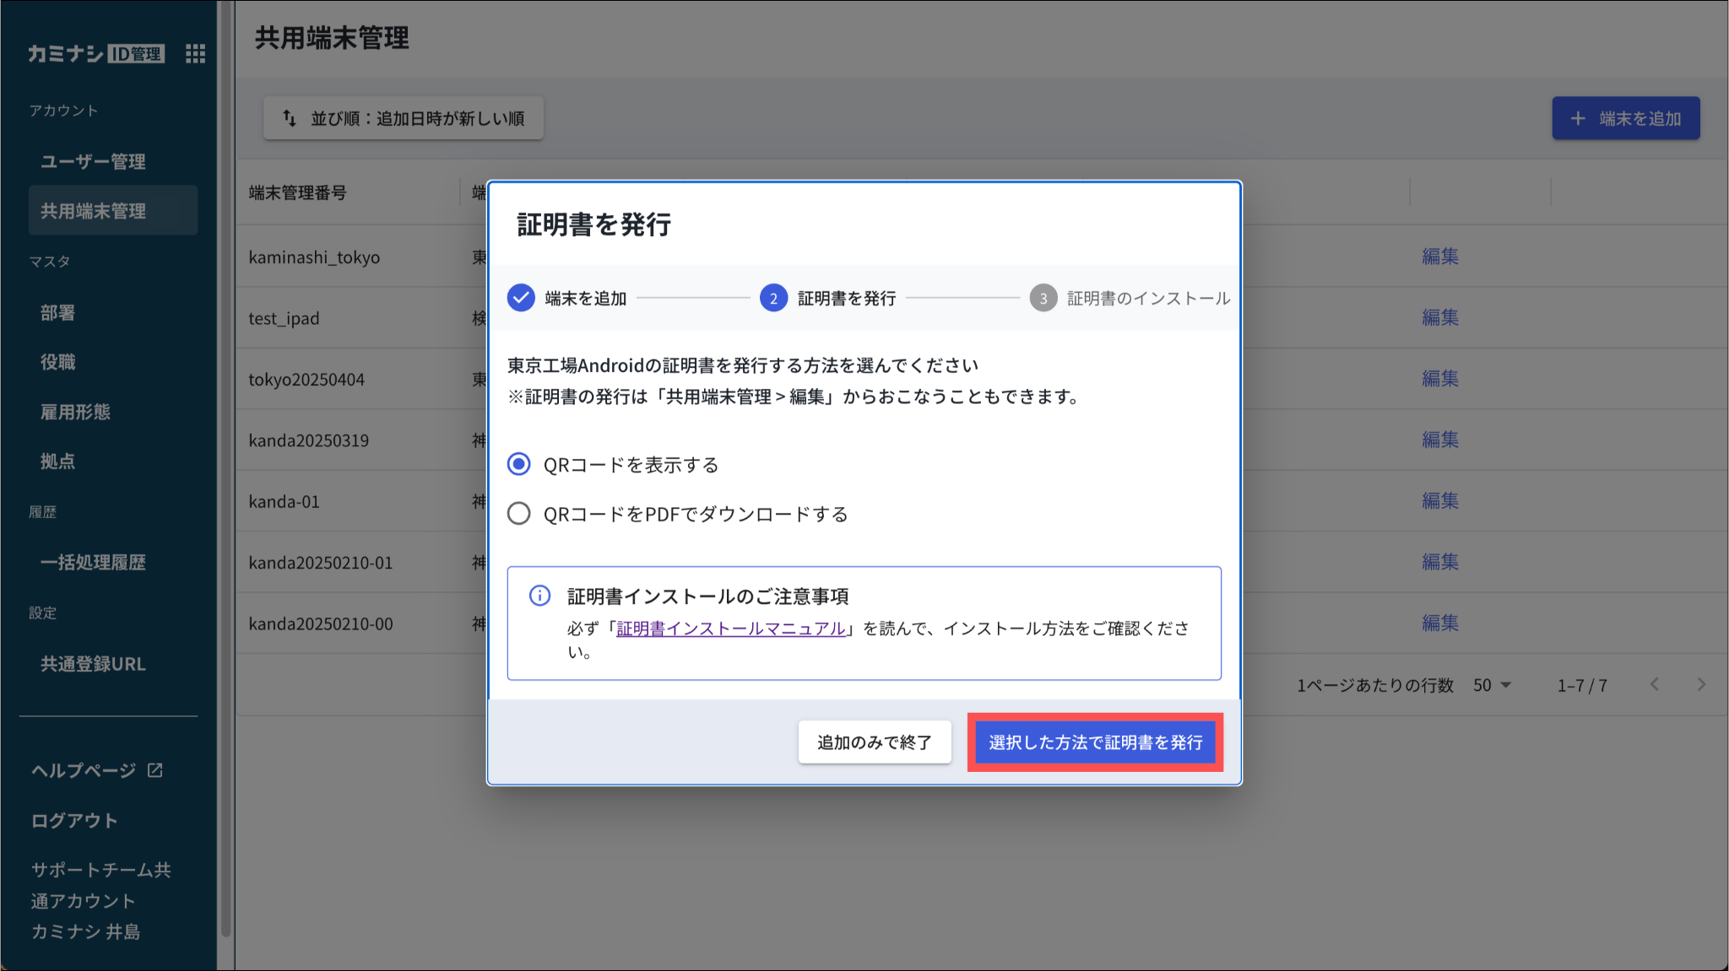Go to next page chevron
Image resolution: width=1729 pixels, height=971 pixels.
[x=1701, y=684]
